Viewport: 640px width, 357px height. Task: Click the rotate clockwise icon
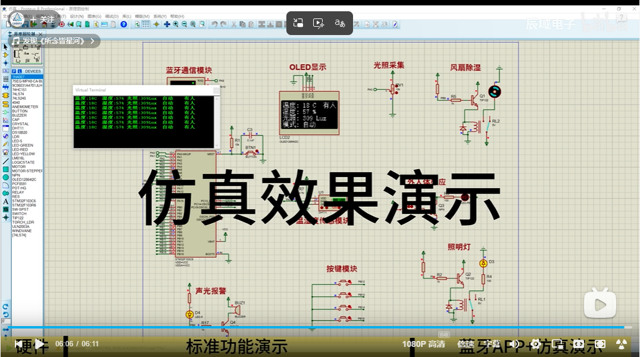point(5,307)
